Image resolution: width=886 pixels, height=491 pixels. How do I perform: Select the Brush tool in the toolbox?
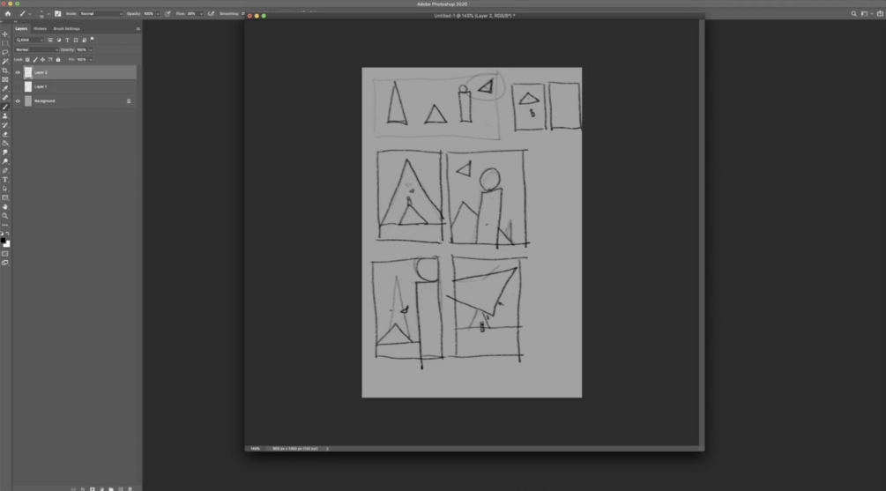pos(5,107)
